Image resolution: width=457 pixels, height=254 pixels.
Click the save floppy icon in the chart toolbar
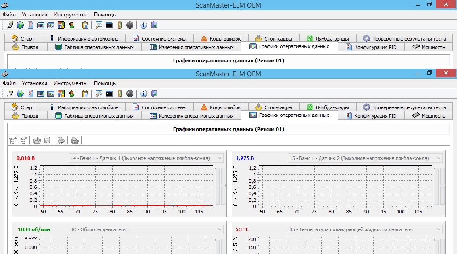click(x=47, y=141)
